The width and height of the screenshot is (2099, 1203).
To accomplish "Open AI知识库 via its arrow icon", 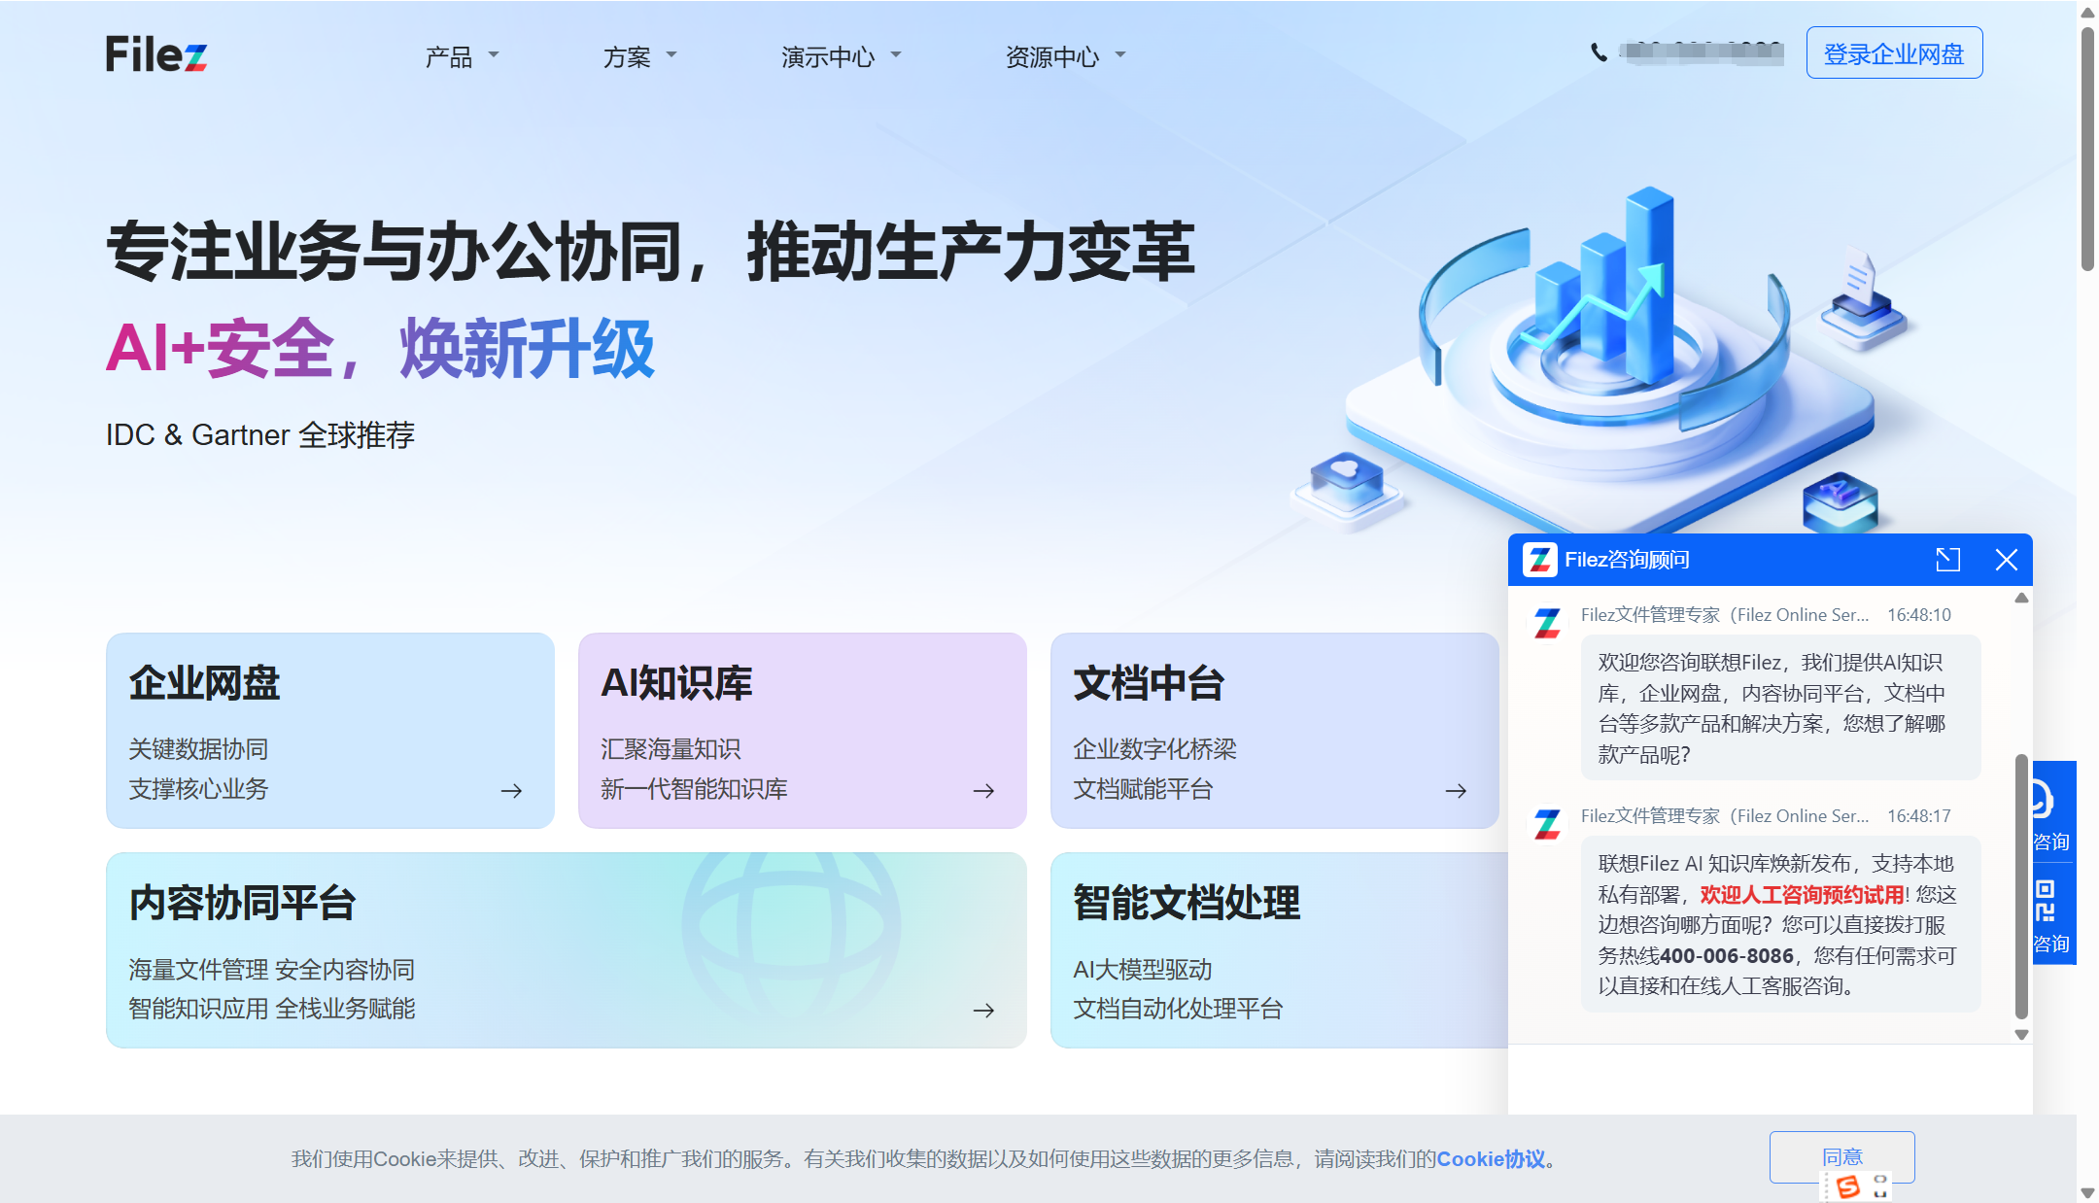I will (x=983, y=790).
